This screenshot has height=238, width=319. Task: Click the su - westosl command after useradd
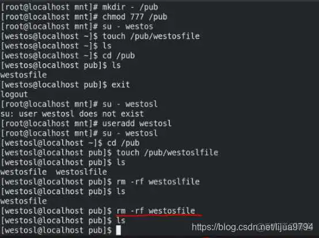[130, 133]
